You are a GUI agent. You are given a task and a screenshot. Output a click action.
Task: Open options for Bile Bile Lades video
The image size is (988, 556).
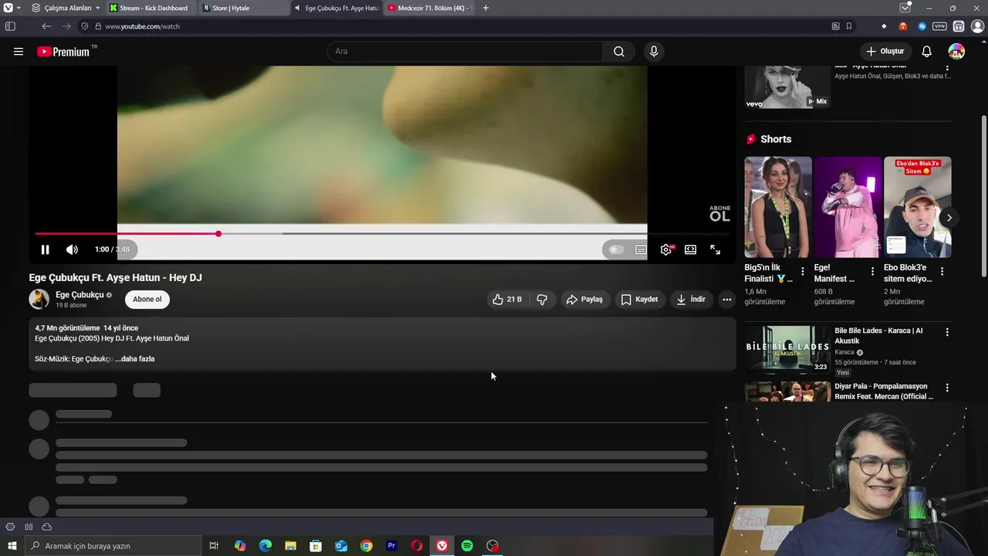pos(947,332)
